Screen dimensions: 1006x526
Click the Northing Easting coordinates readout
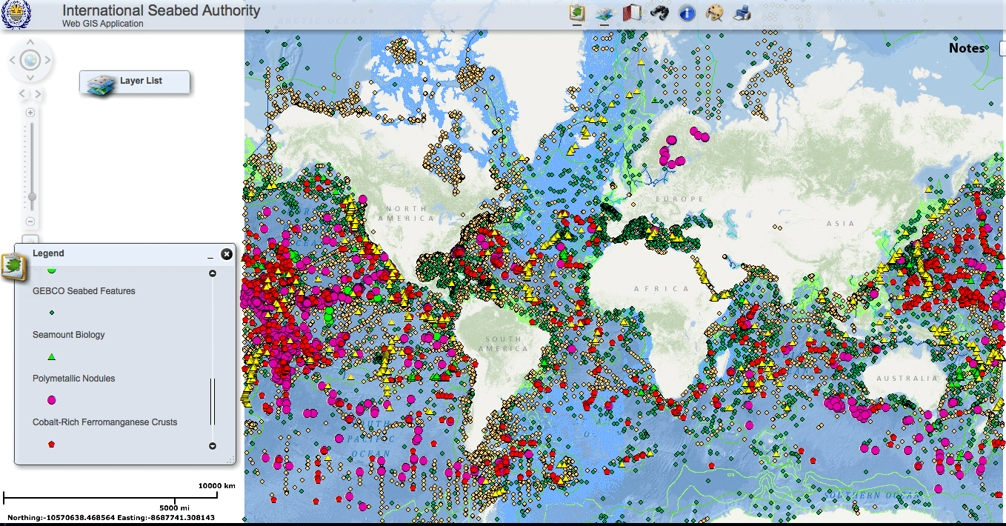(x=111, y=518)
